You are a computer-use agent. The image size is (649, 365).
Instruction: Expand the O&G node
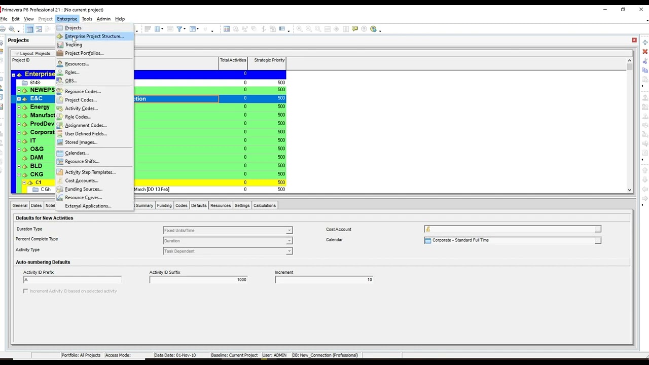pyautogui.click(x=19, y=149)
